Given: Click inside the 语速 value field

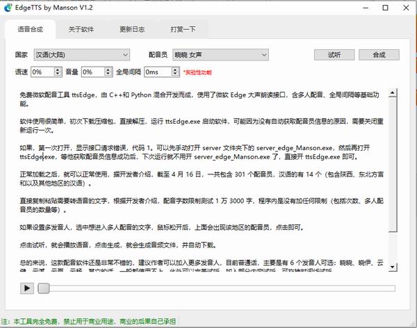Looking at the screenshot, I should (x=42, y=72).
